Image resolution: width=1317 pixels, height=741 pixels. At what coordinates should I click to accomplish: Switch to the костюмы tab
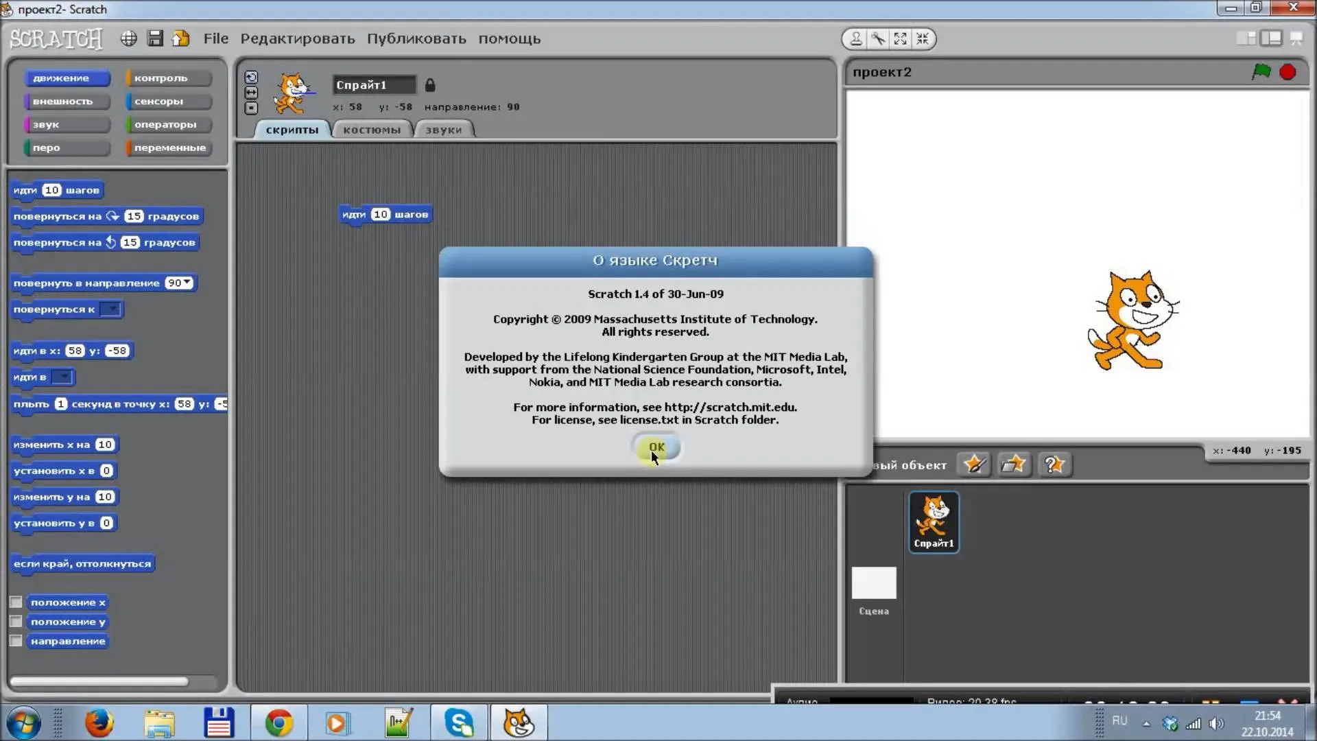tap(372, 130)
